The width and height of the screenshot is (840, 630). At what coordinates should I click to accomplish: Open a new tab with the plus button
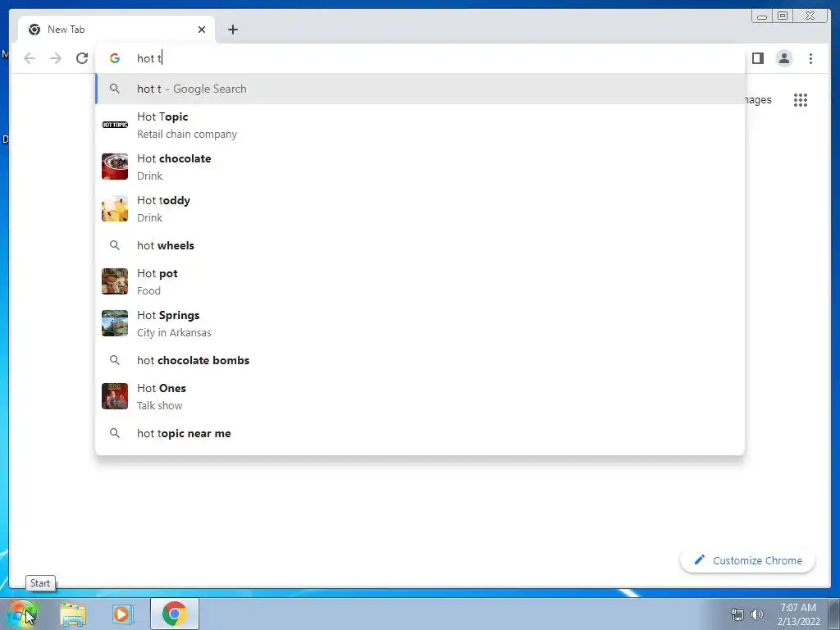pos(232,30)
